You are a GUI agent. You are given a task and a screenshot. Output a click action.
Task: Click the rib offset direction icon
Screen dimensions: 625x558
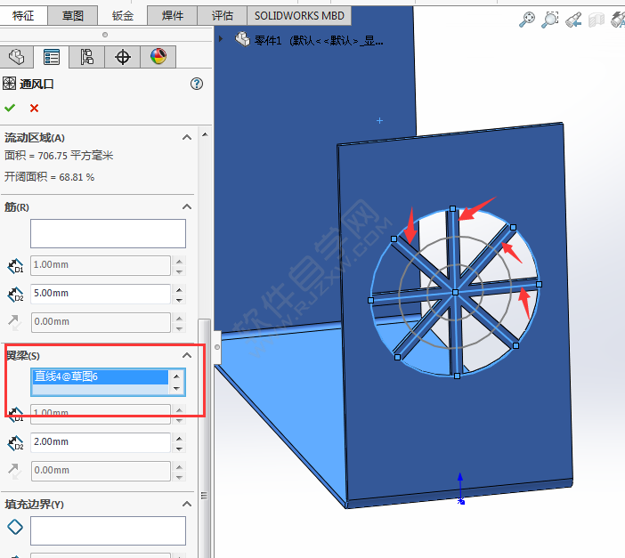[15, 322]
